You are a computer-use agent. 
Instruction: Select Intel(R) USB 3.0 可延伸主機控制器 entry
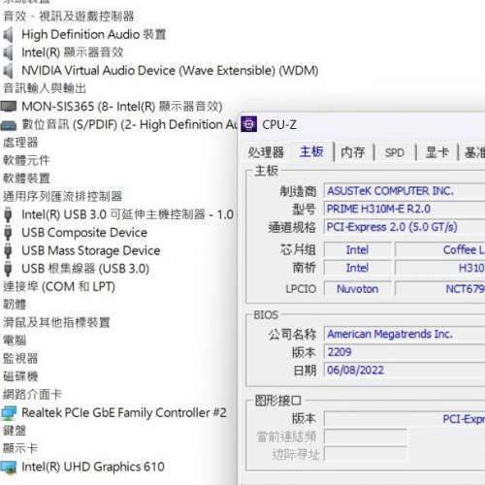point(127,214)
